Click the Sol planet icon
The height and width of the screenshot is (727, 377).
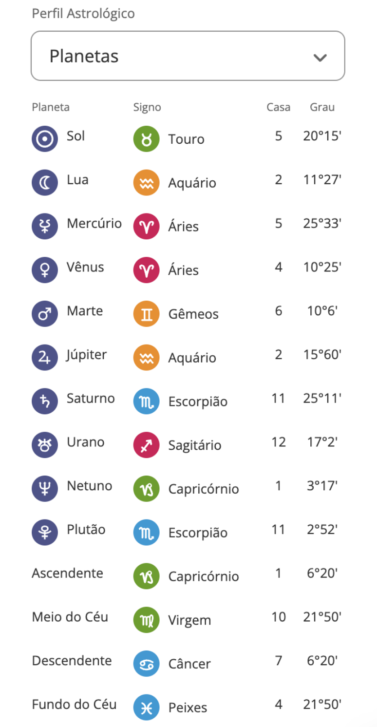click(45, 139)
